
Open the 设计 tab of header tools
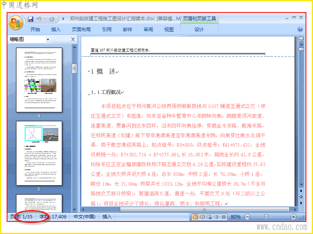pyautogui.click(x=199, y=30)
